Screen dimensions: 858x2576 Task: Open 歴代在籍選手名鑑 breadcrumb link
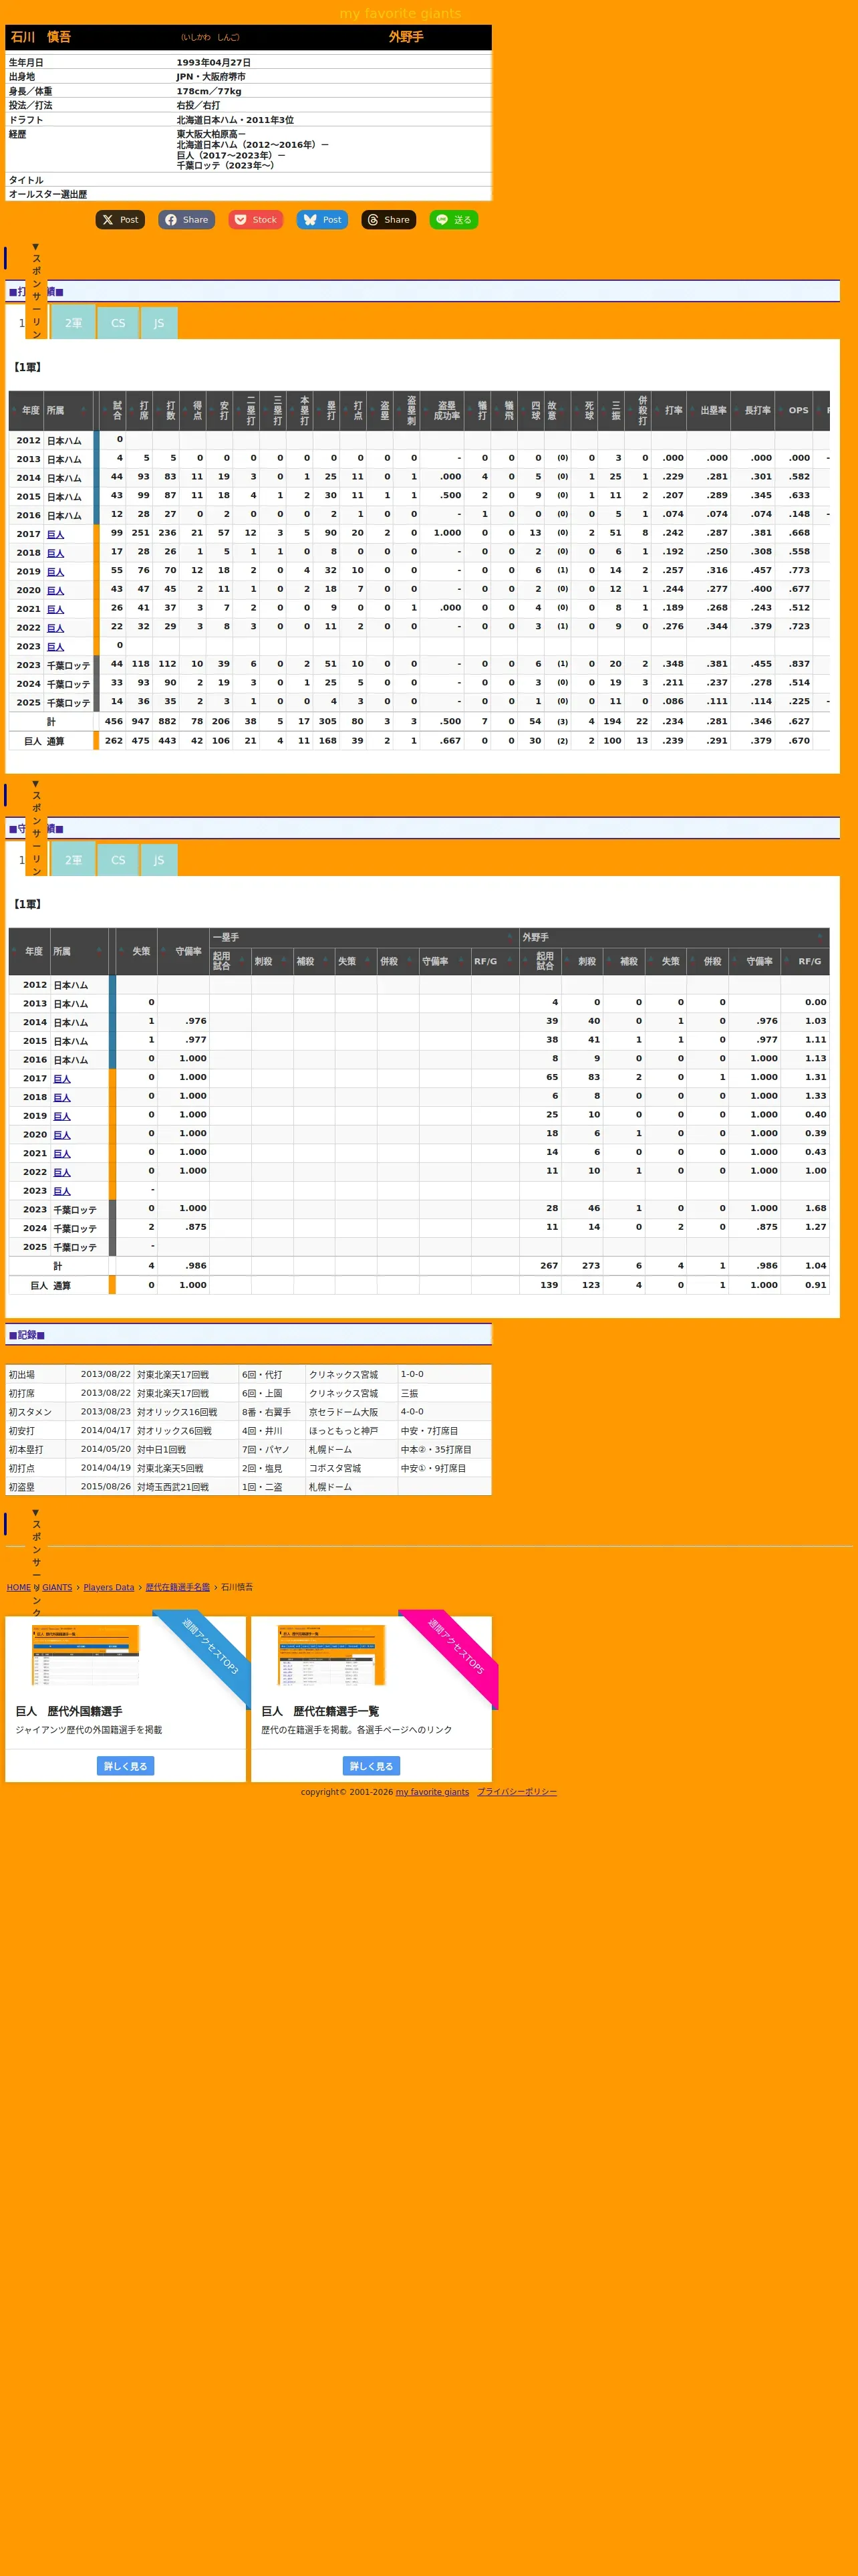click(178, 1588)
